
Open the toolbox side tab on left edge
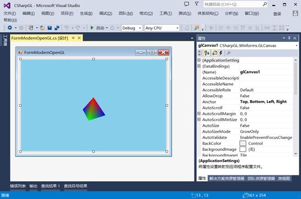click(5, 40)
